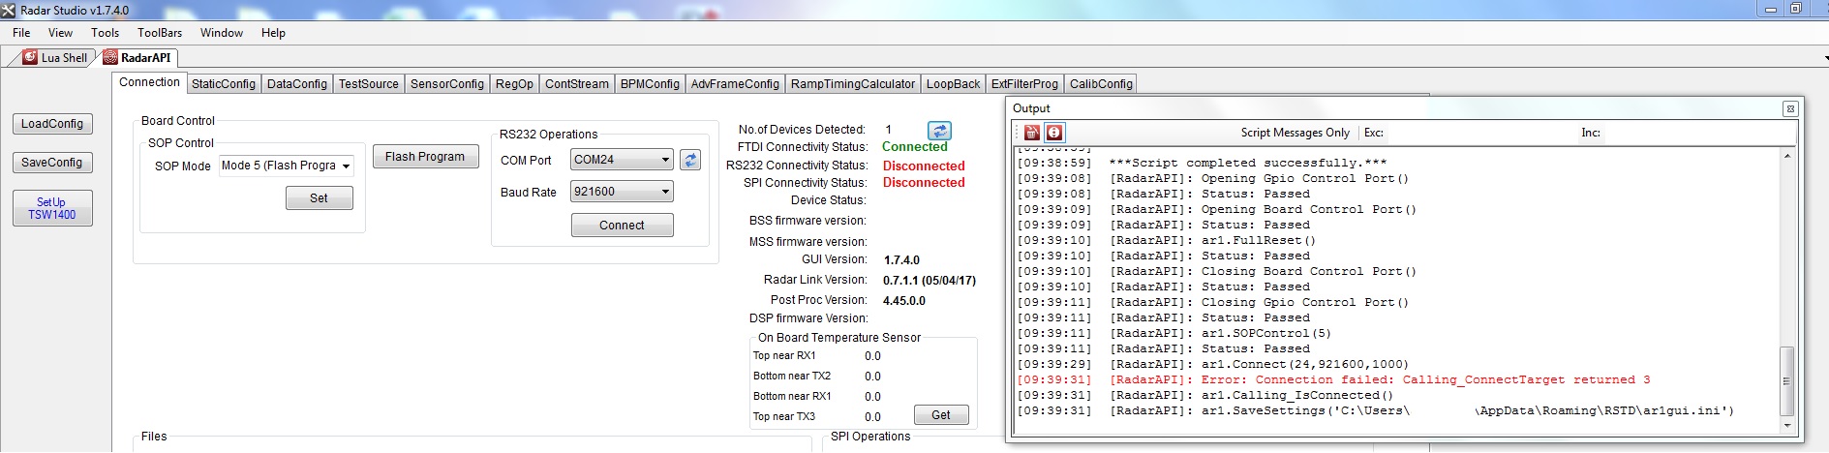Open the ToolBars menu
1829x453 pixels.
tap(160, 33)
